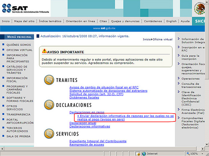This screenshot has width=209, height=156.
Task: Open Comprobantes Fiscales Digitales
Action: point(193,123)
